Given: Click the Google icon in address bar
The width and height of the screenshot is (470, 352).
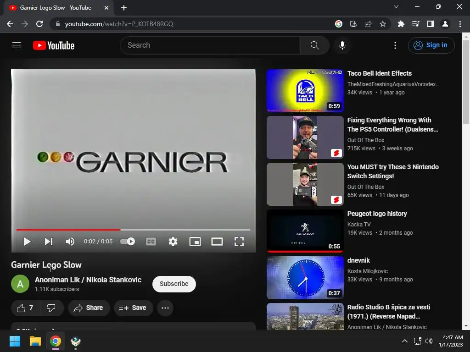Looking at the screenshot, I should tap(338, 24).
